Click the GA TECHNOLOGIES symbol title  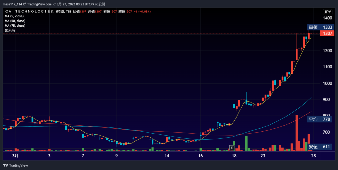(x=29, y=12)
